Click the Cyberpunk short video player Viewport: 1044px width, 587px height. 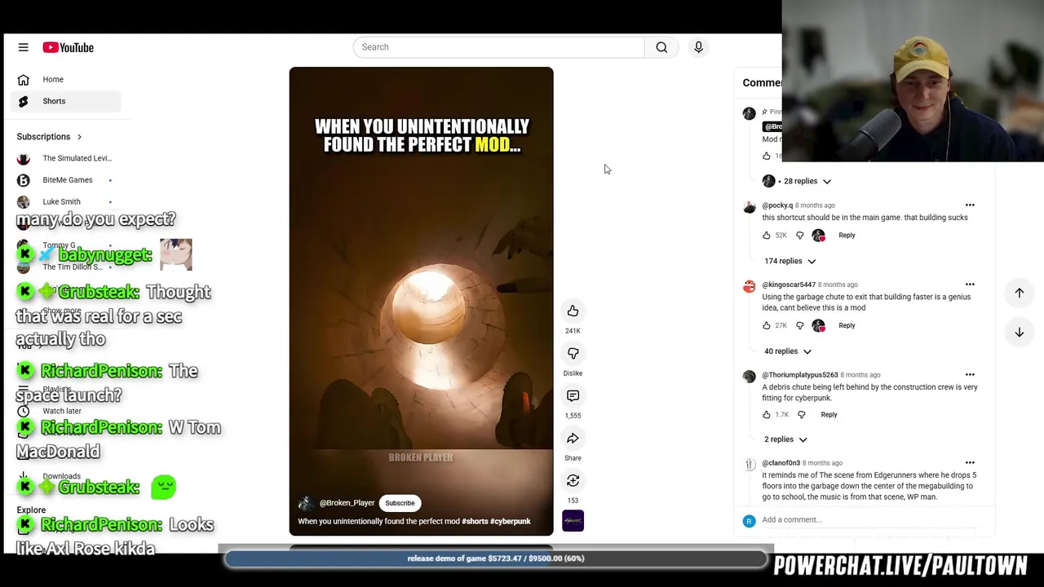(421, 301)
